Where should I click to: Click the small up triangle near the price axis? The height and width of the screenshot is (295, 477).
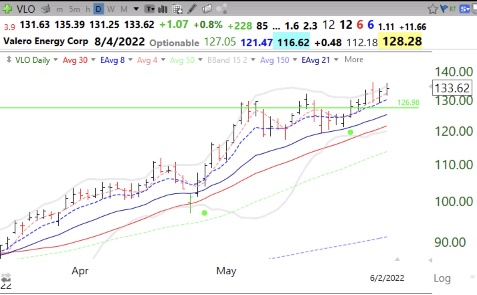click(x=397, y=259)
